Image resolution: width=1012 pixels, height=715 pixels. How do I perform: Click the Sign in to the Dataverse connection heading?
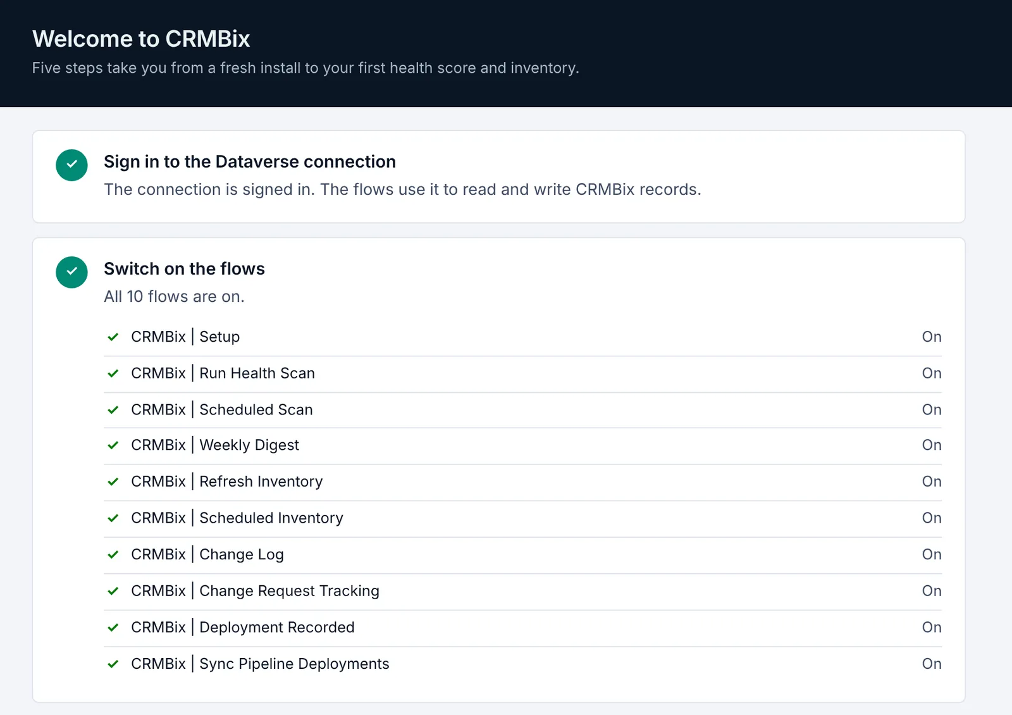250,162
